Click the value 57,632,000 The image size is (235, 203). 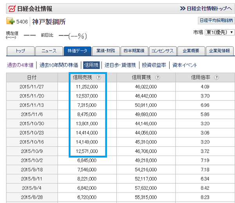146,188
